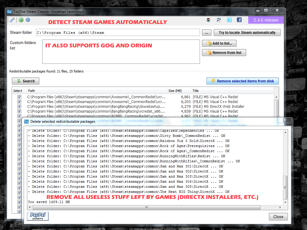Sort by the Title column header
307x230 pixels.
point(232,91)
